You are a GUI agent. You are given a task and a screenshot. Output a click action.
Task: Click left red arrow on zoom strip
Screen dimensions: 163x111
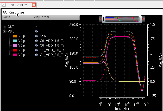tap(100, 19)
